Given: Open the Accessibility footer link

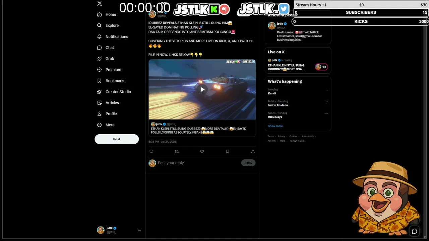Looking at the screenshot, I should click(x=308, y=136).
